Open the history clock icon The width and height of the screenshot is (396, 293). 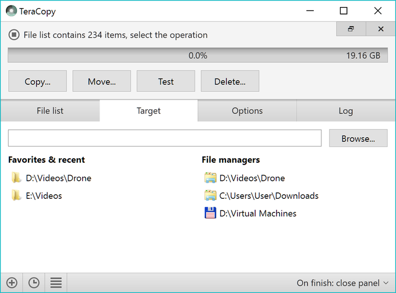pyautogui.click(x=34, y=283)
